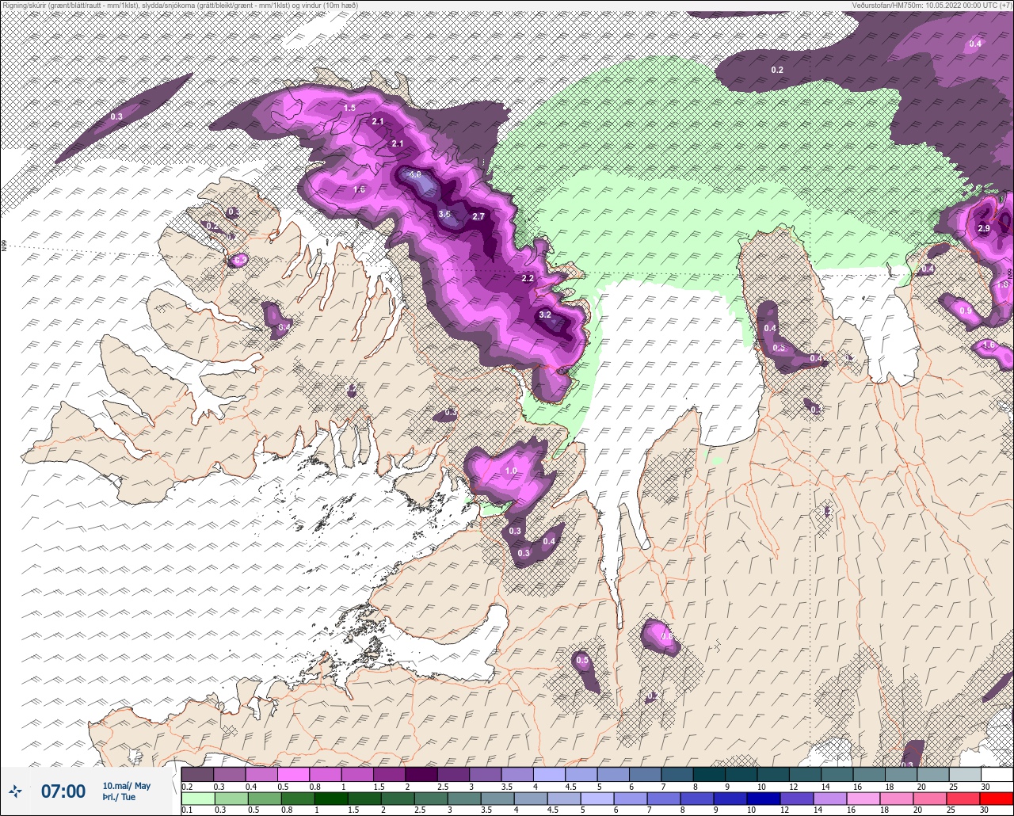The image size is (1014, 816).
Task: Click the 0.2 value in the northern dark band
Action: [x=777, y=70]
